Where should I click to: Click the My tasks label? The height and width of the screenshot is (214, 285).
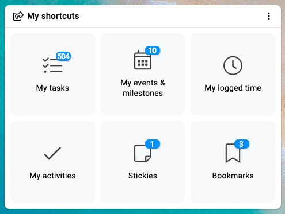pos(52,88)
